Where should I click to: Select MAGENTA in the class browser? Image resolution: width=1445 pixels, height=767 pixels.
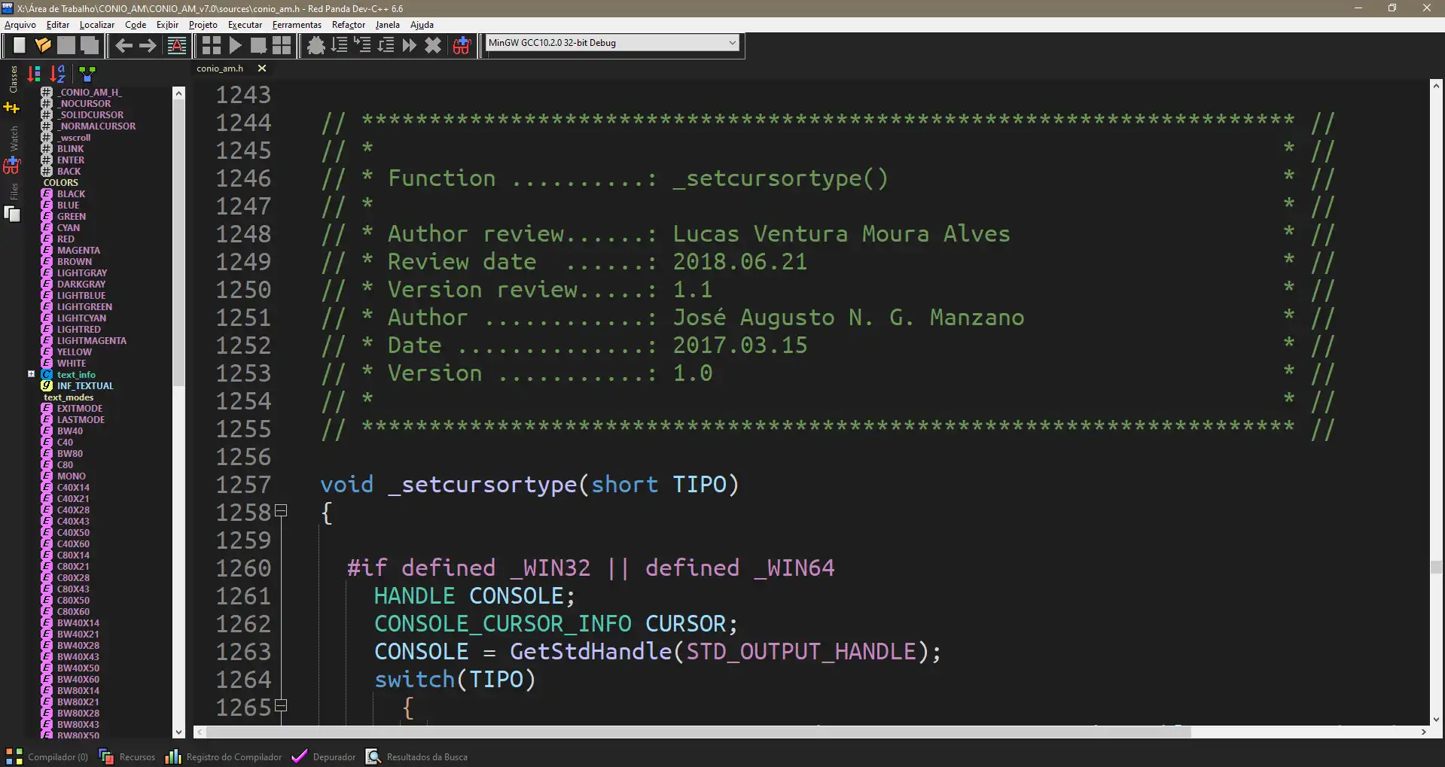point(78,251)
